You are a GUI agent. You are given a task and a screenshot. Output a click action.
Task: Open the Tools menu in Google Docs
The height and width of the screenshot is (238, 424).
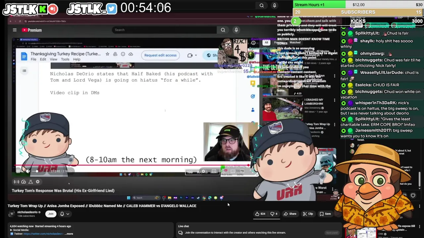tap(65, 59)
